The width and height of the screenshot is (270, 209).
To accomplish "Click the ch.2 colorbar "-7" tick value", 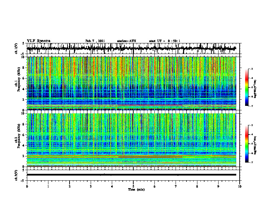I will tap(252, 162).
